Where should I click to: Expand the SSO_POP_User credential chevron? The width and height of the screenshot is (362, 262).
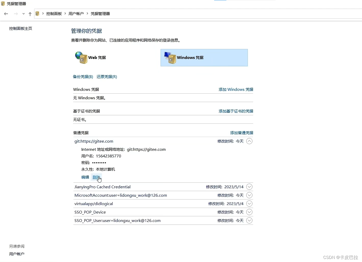(249, 221)
